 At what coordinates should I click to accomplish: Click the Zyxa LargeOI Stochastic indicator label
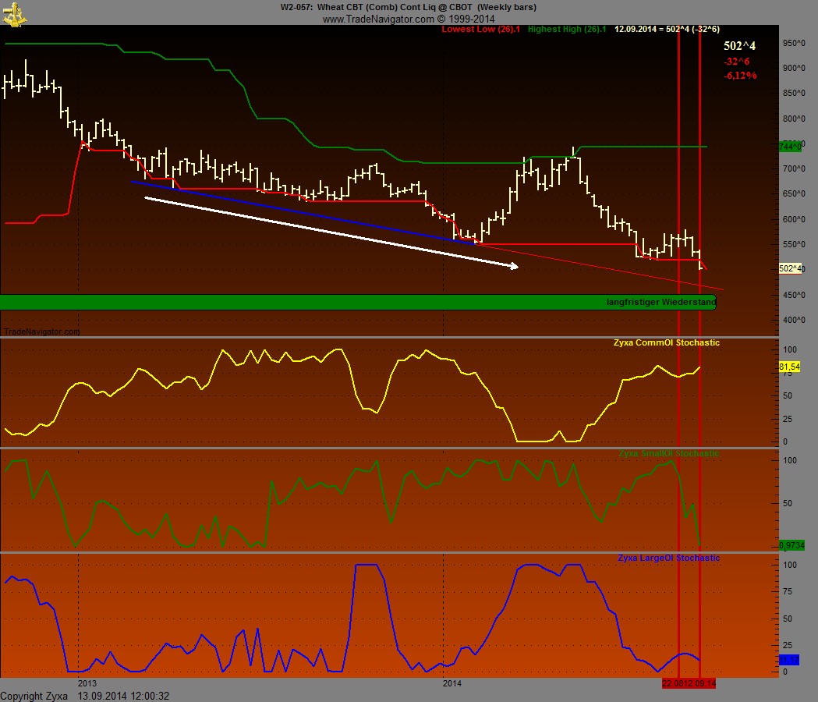(668, 558)
